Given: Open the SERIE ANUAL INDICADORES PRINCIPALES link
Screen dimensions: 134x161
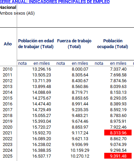Looking at the screenshot, I should [55, 2].
